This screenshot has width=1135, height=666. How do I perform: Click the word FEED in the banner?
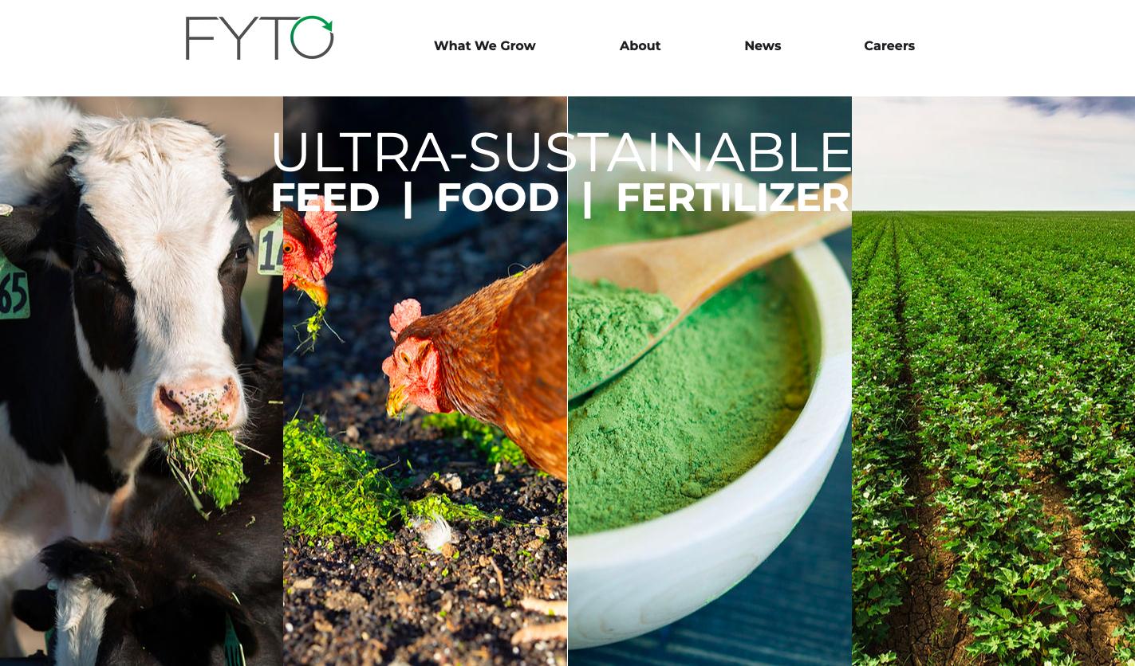[325, 198]
